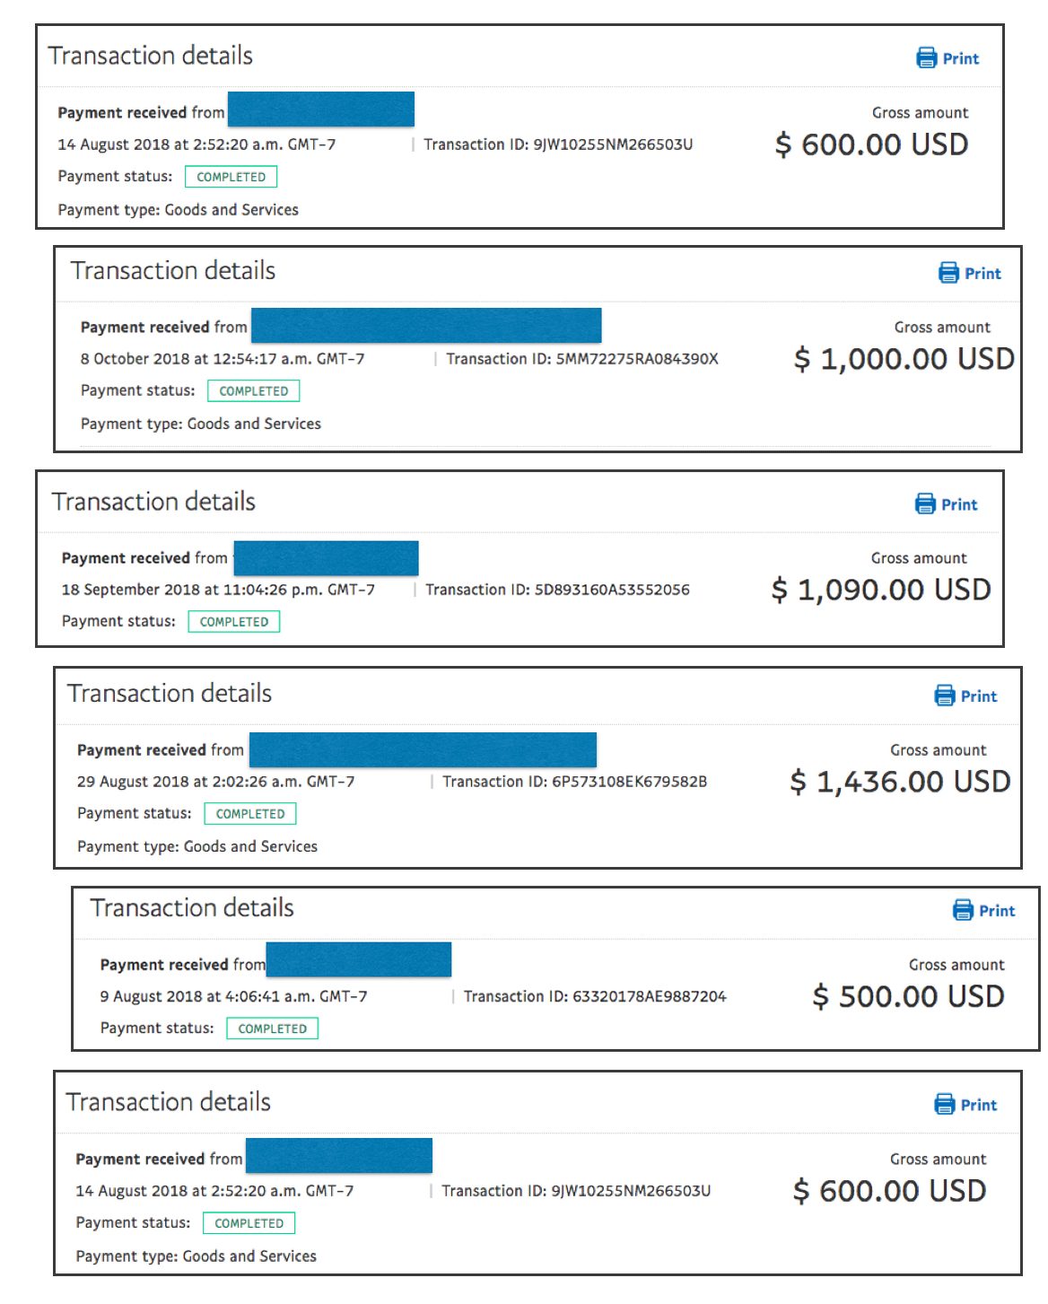Click the COMPLETED badge on the 8 October payment

coord(254,391)
